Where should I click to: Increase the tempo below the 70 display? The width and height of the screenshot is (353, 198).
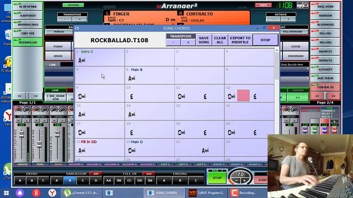pyautogui.click(x=244, y=180)
